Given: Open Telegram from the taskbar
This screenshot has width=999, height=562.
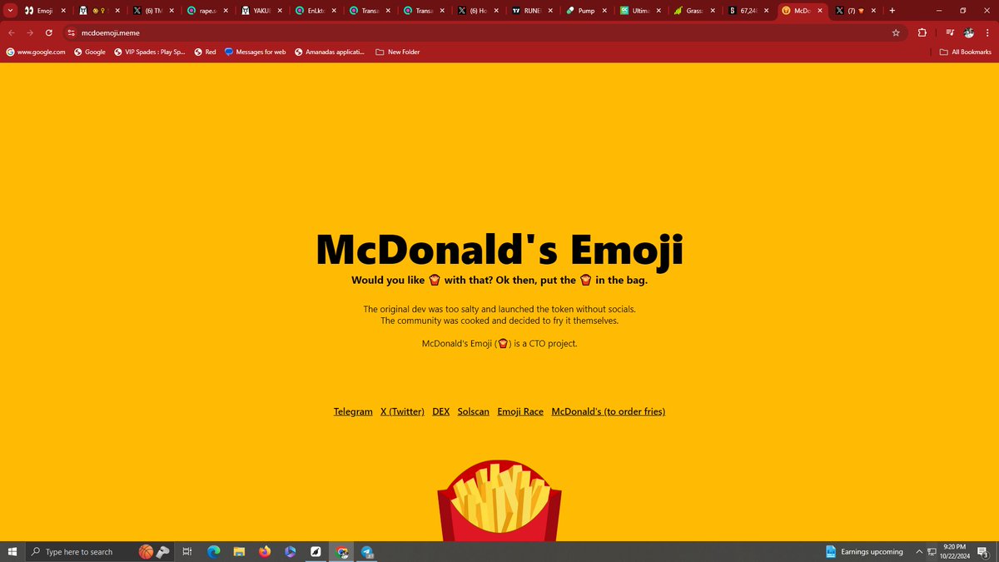Looking at the screenshot, I should [x=367, y=551].
